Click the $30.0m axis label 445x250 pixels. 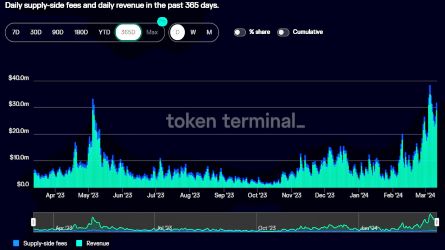click(x=18, y=104)
